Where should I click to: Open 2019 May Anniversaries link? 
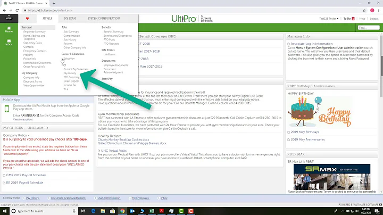coord(307,139)
